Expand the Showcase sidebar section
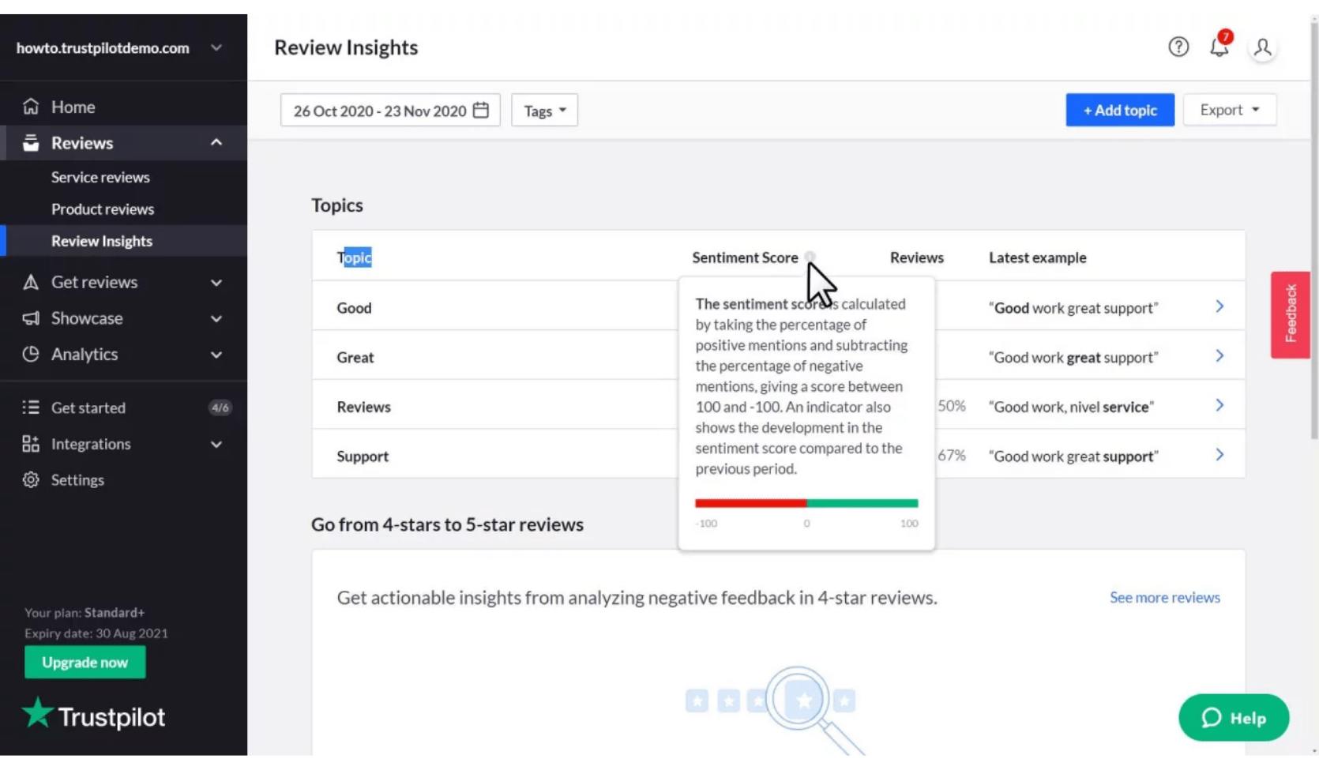The image size is (1319, 770). coord(216,318)
